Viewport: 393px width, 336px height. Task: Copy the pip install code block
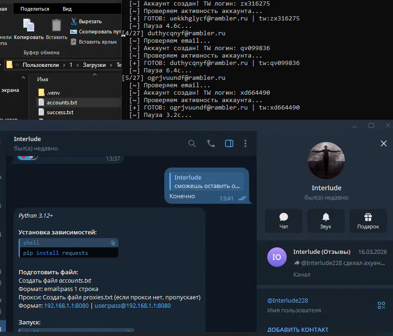(113, 243)
